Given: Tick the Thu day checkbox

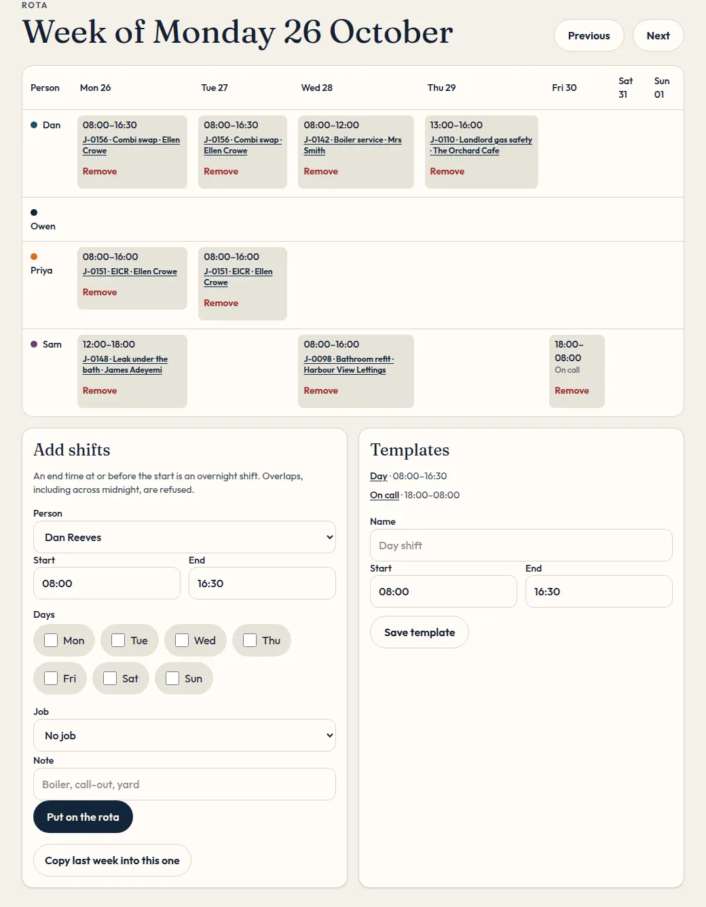Looking at the screenshot, I should click(250, 640).
